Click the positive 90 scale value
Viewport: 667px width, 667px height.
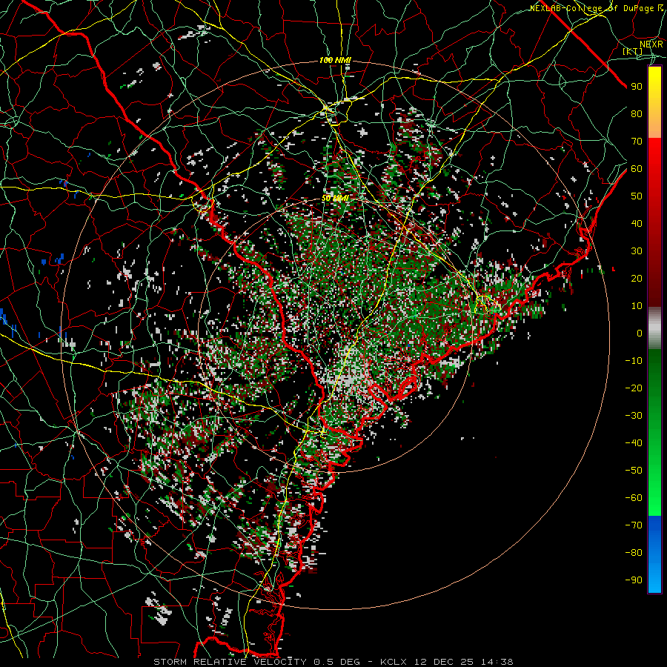(x=637, y=87)
